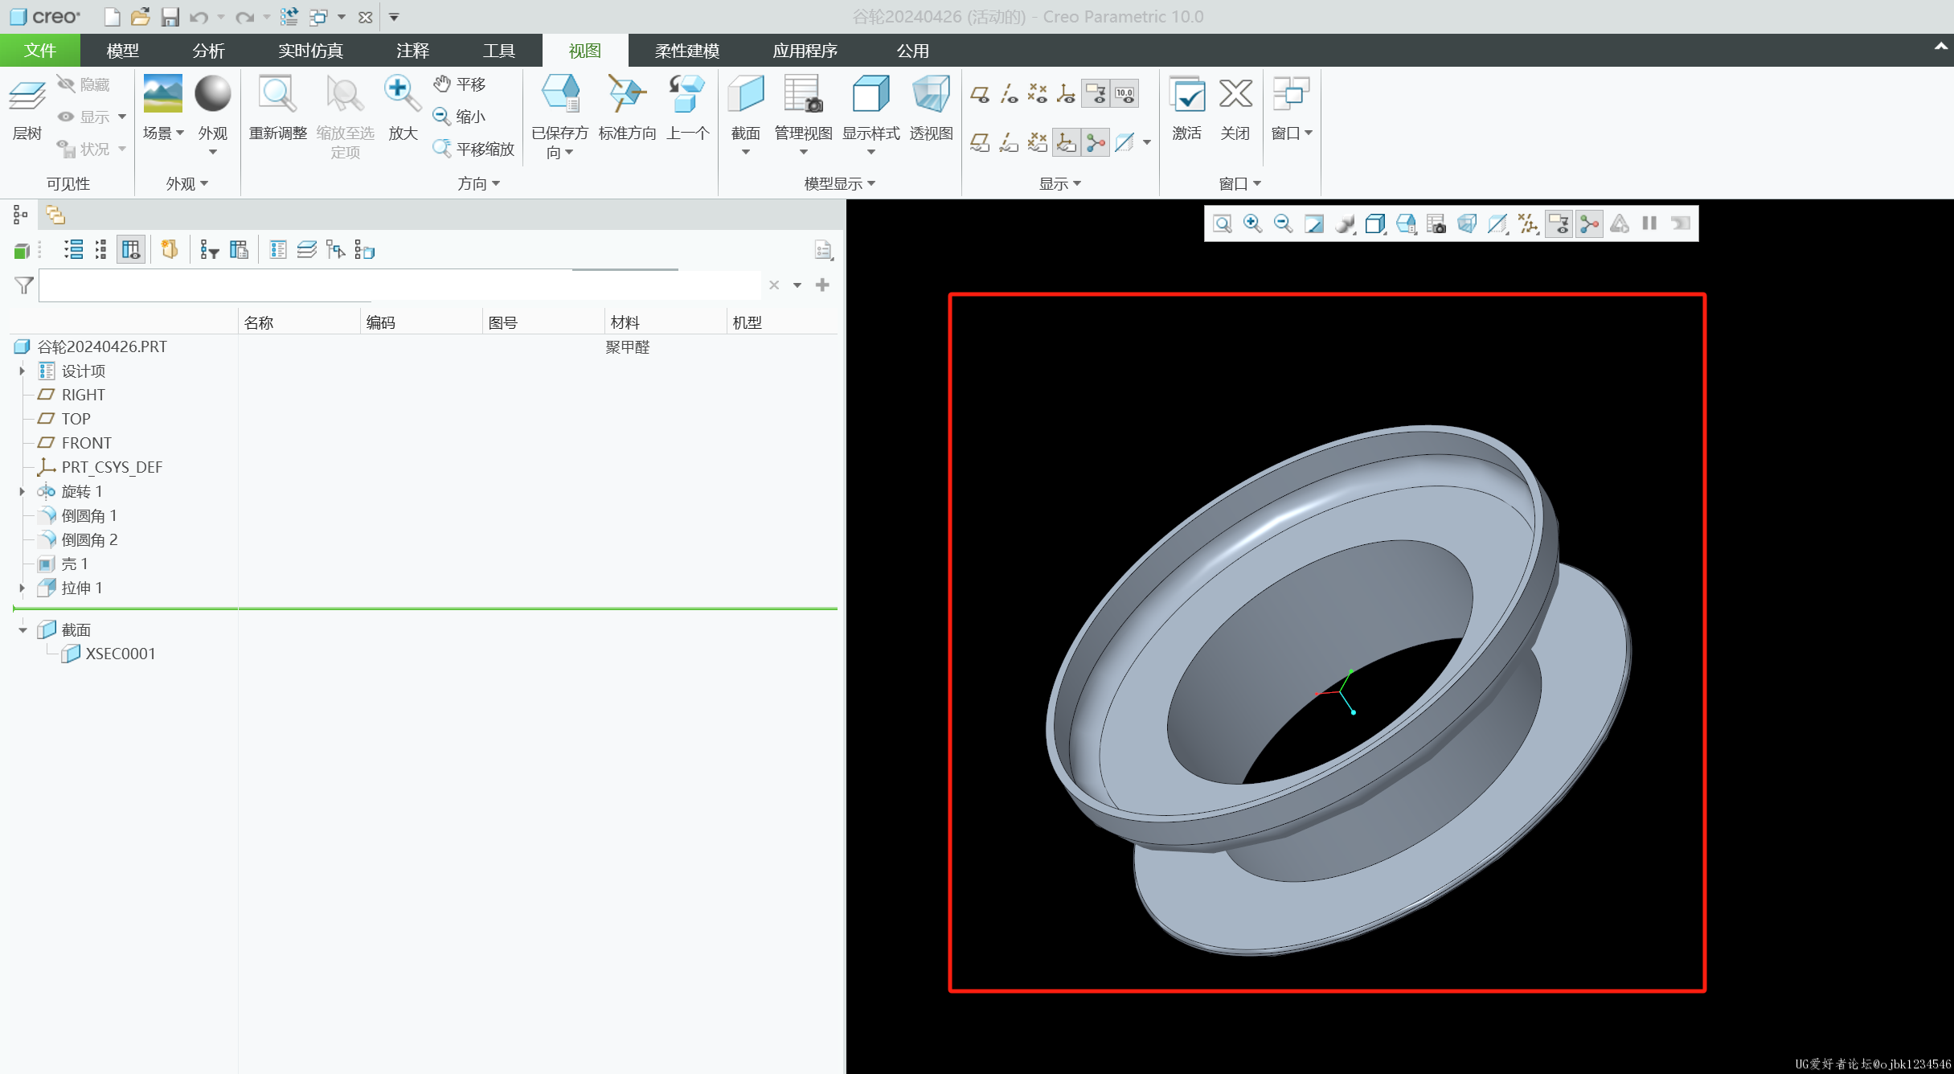The height and width of the screenshot is (1074, 1954).
Task: Activate Pan Zoom (平移缩放) tool
Action: (473, 149)
